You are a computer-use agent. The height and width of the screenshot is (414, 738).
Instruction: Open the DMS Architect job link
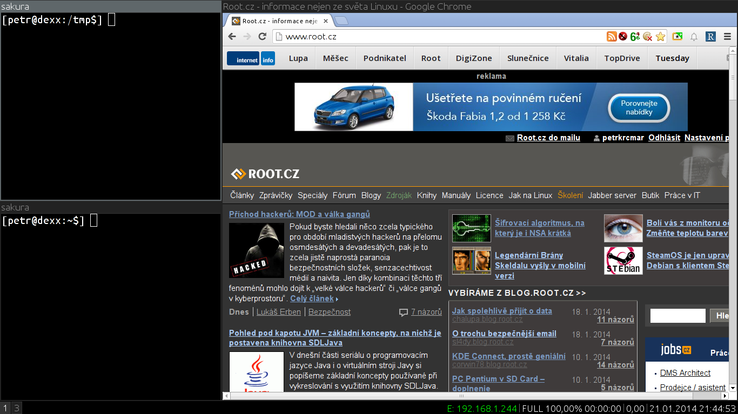685,373
